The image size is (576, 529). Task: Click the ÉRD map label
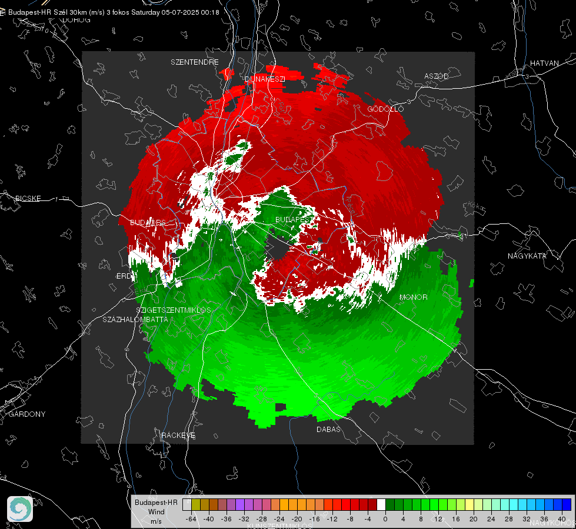point(124,276)
